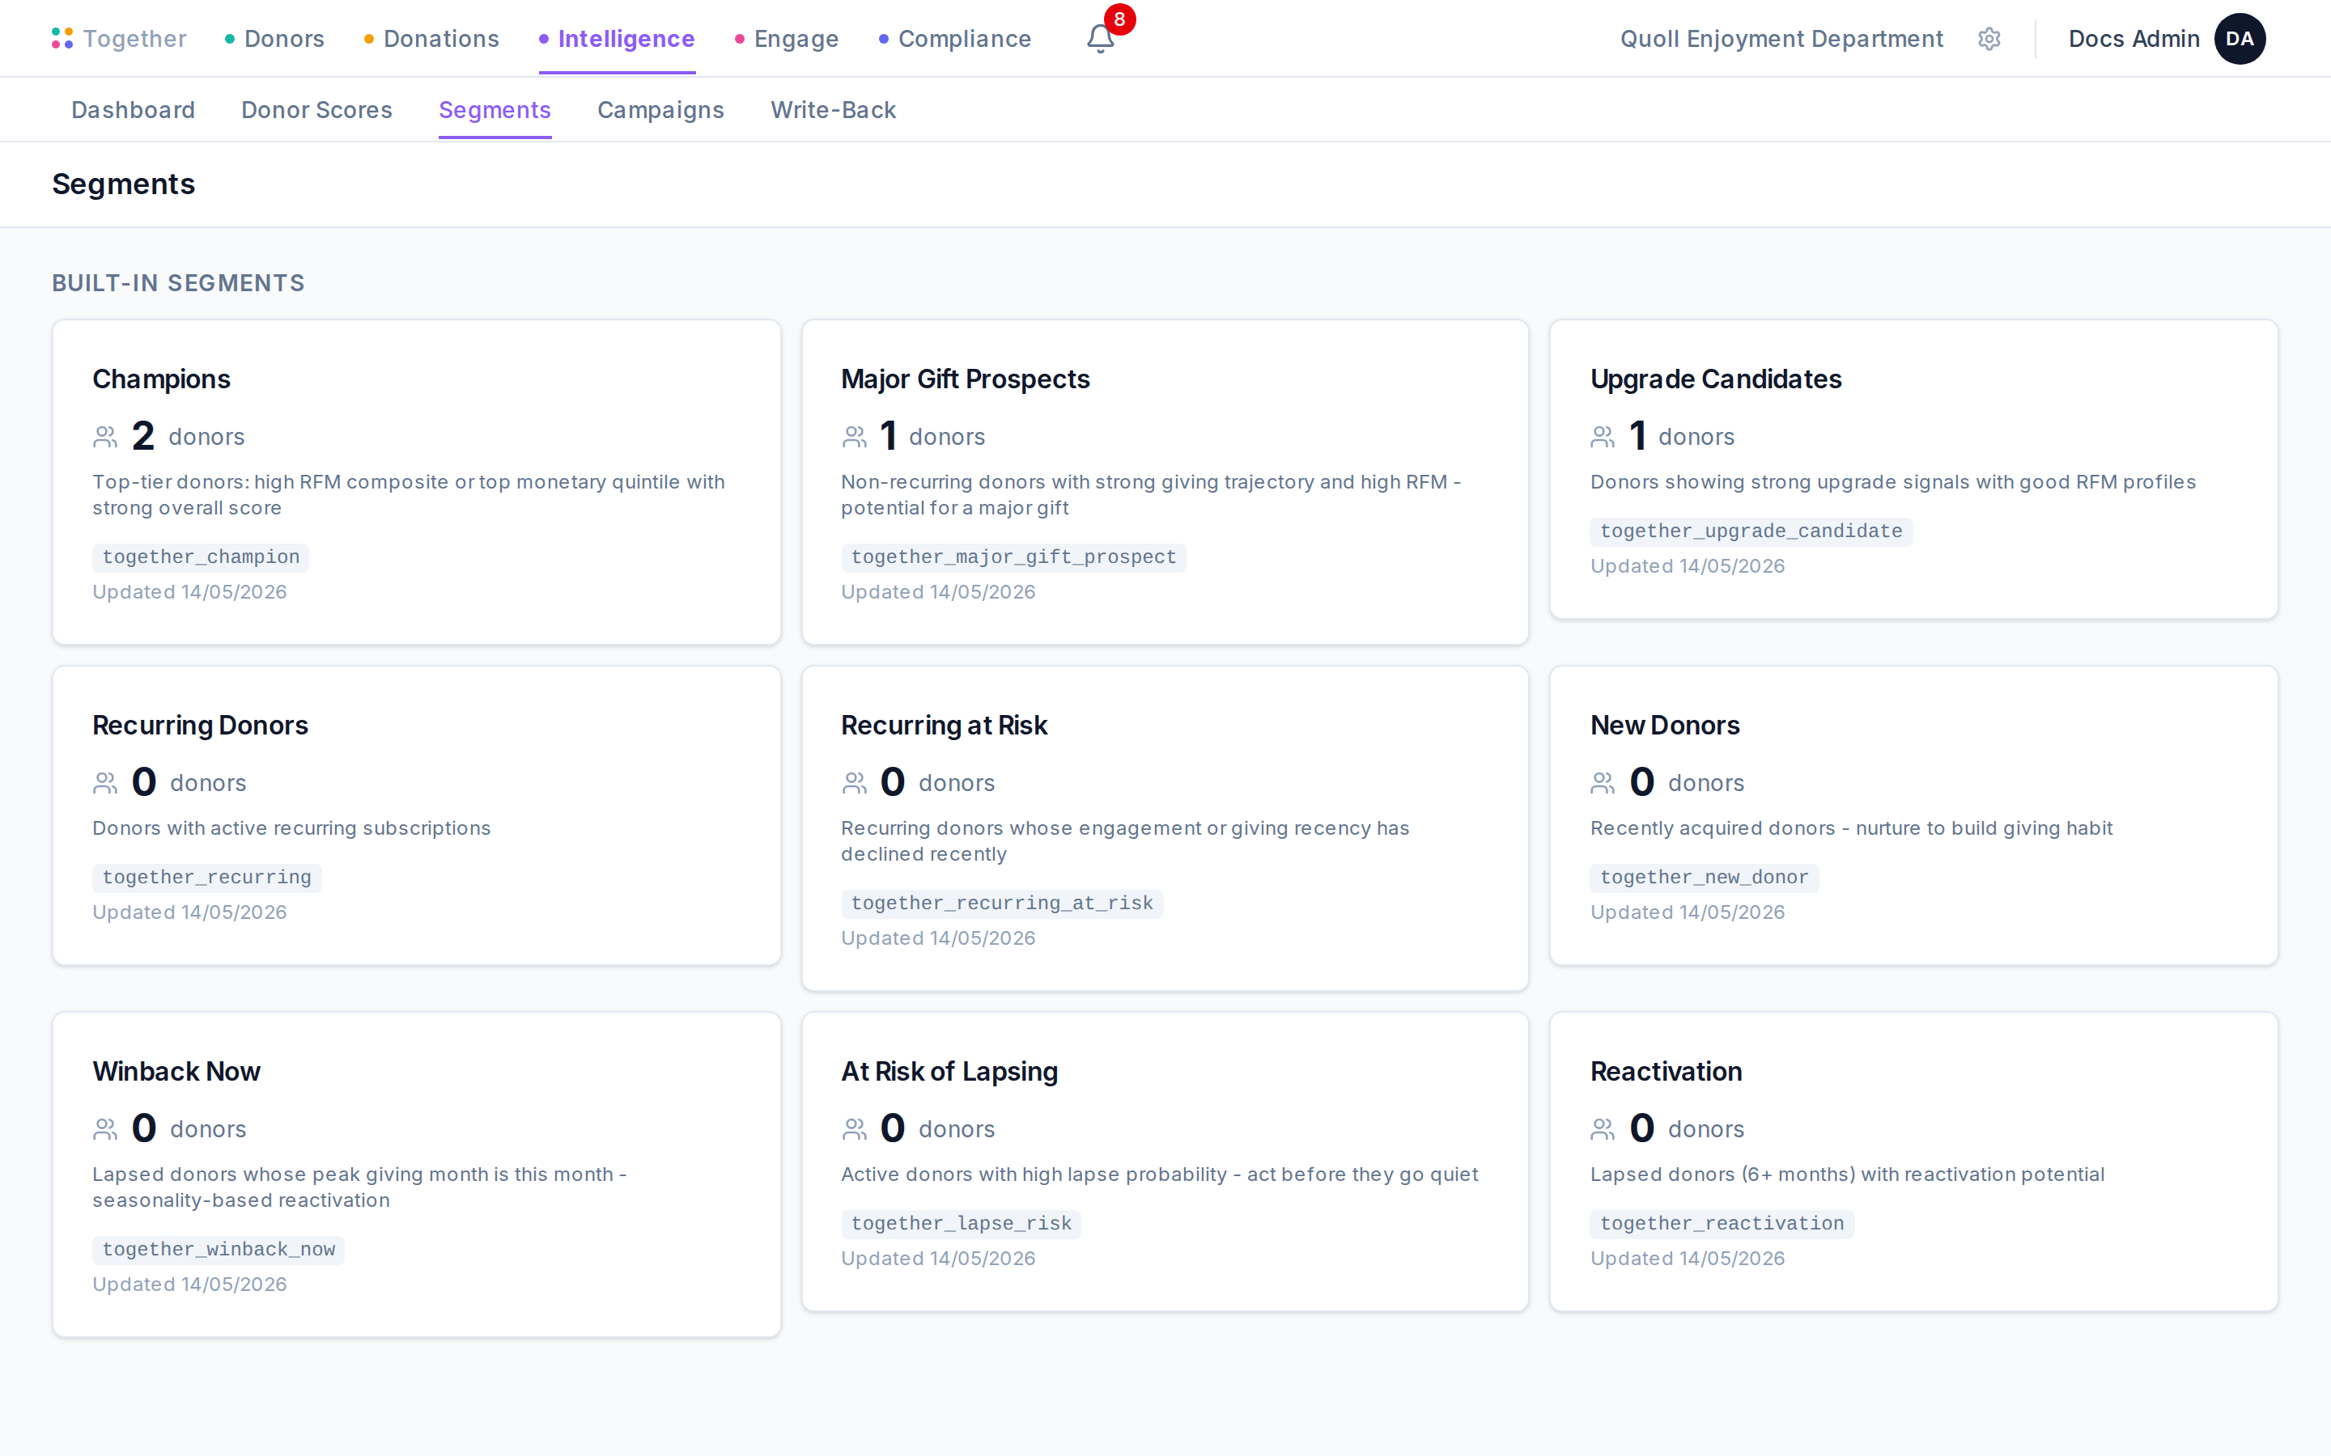Click the together_winback_now tag
The width and height of the screenshot is (2331, 1456).
click(x=219, y=1249)
